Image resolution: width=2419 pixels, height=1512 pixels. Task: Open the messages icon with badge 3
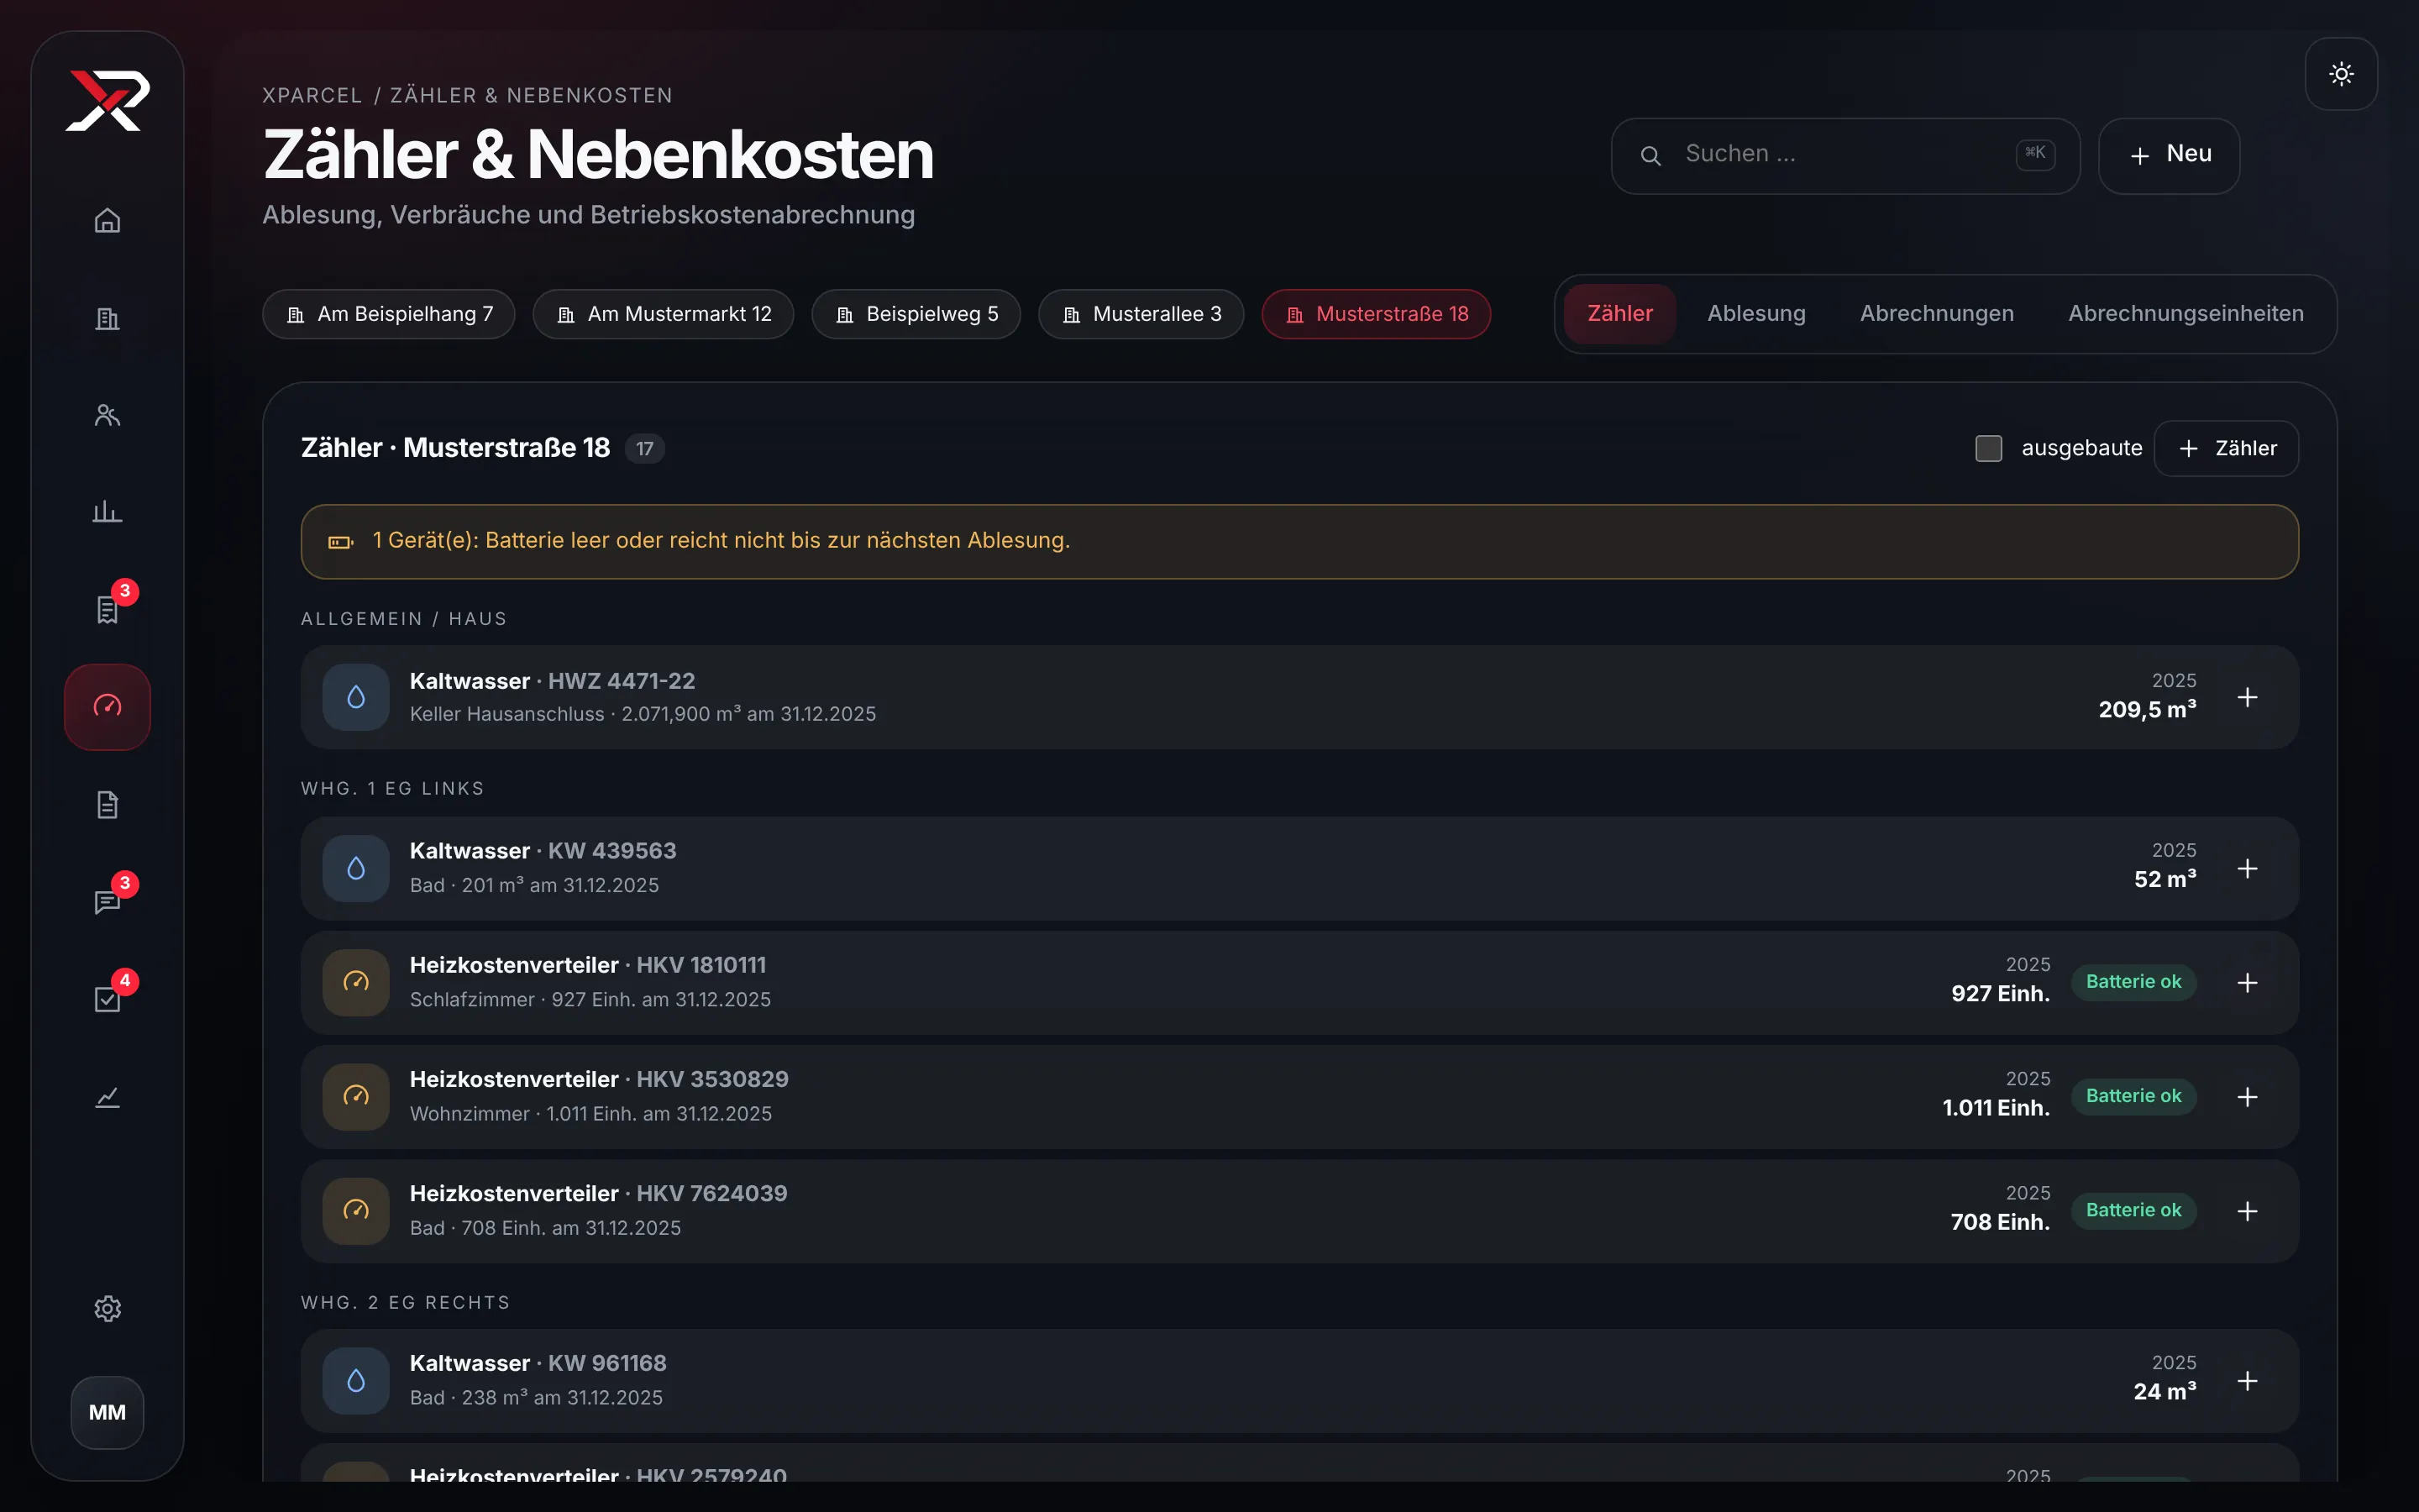pyautogui.click(x=107, y=902)
